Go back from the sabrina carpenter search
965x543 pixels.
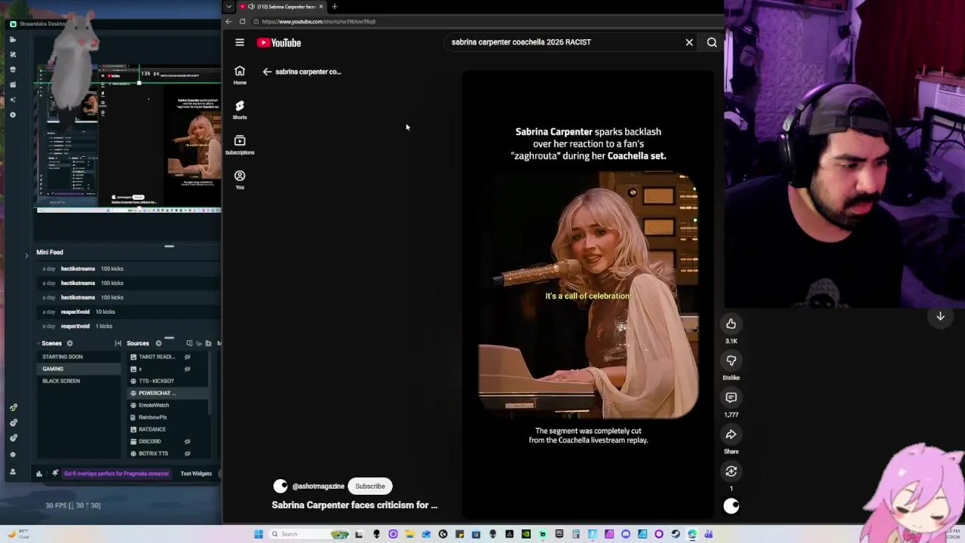[267, 72]
